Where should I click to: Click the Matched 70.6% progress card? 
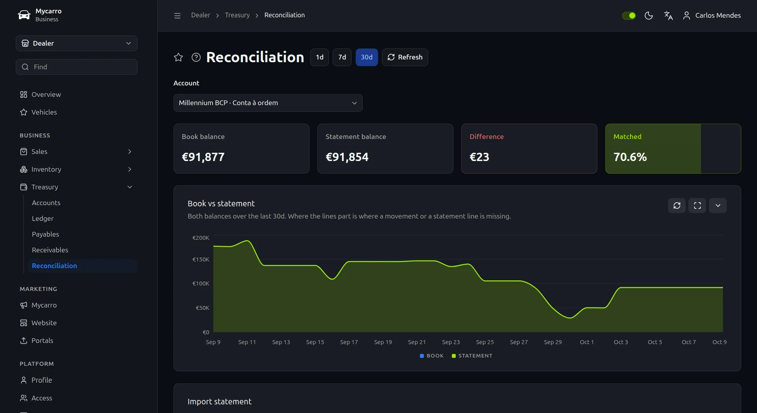tap(673, 148)
